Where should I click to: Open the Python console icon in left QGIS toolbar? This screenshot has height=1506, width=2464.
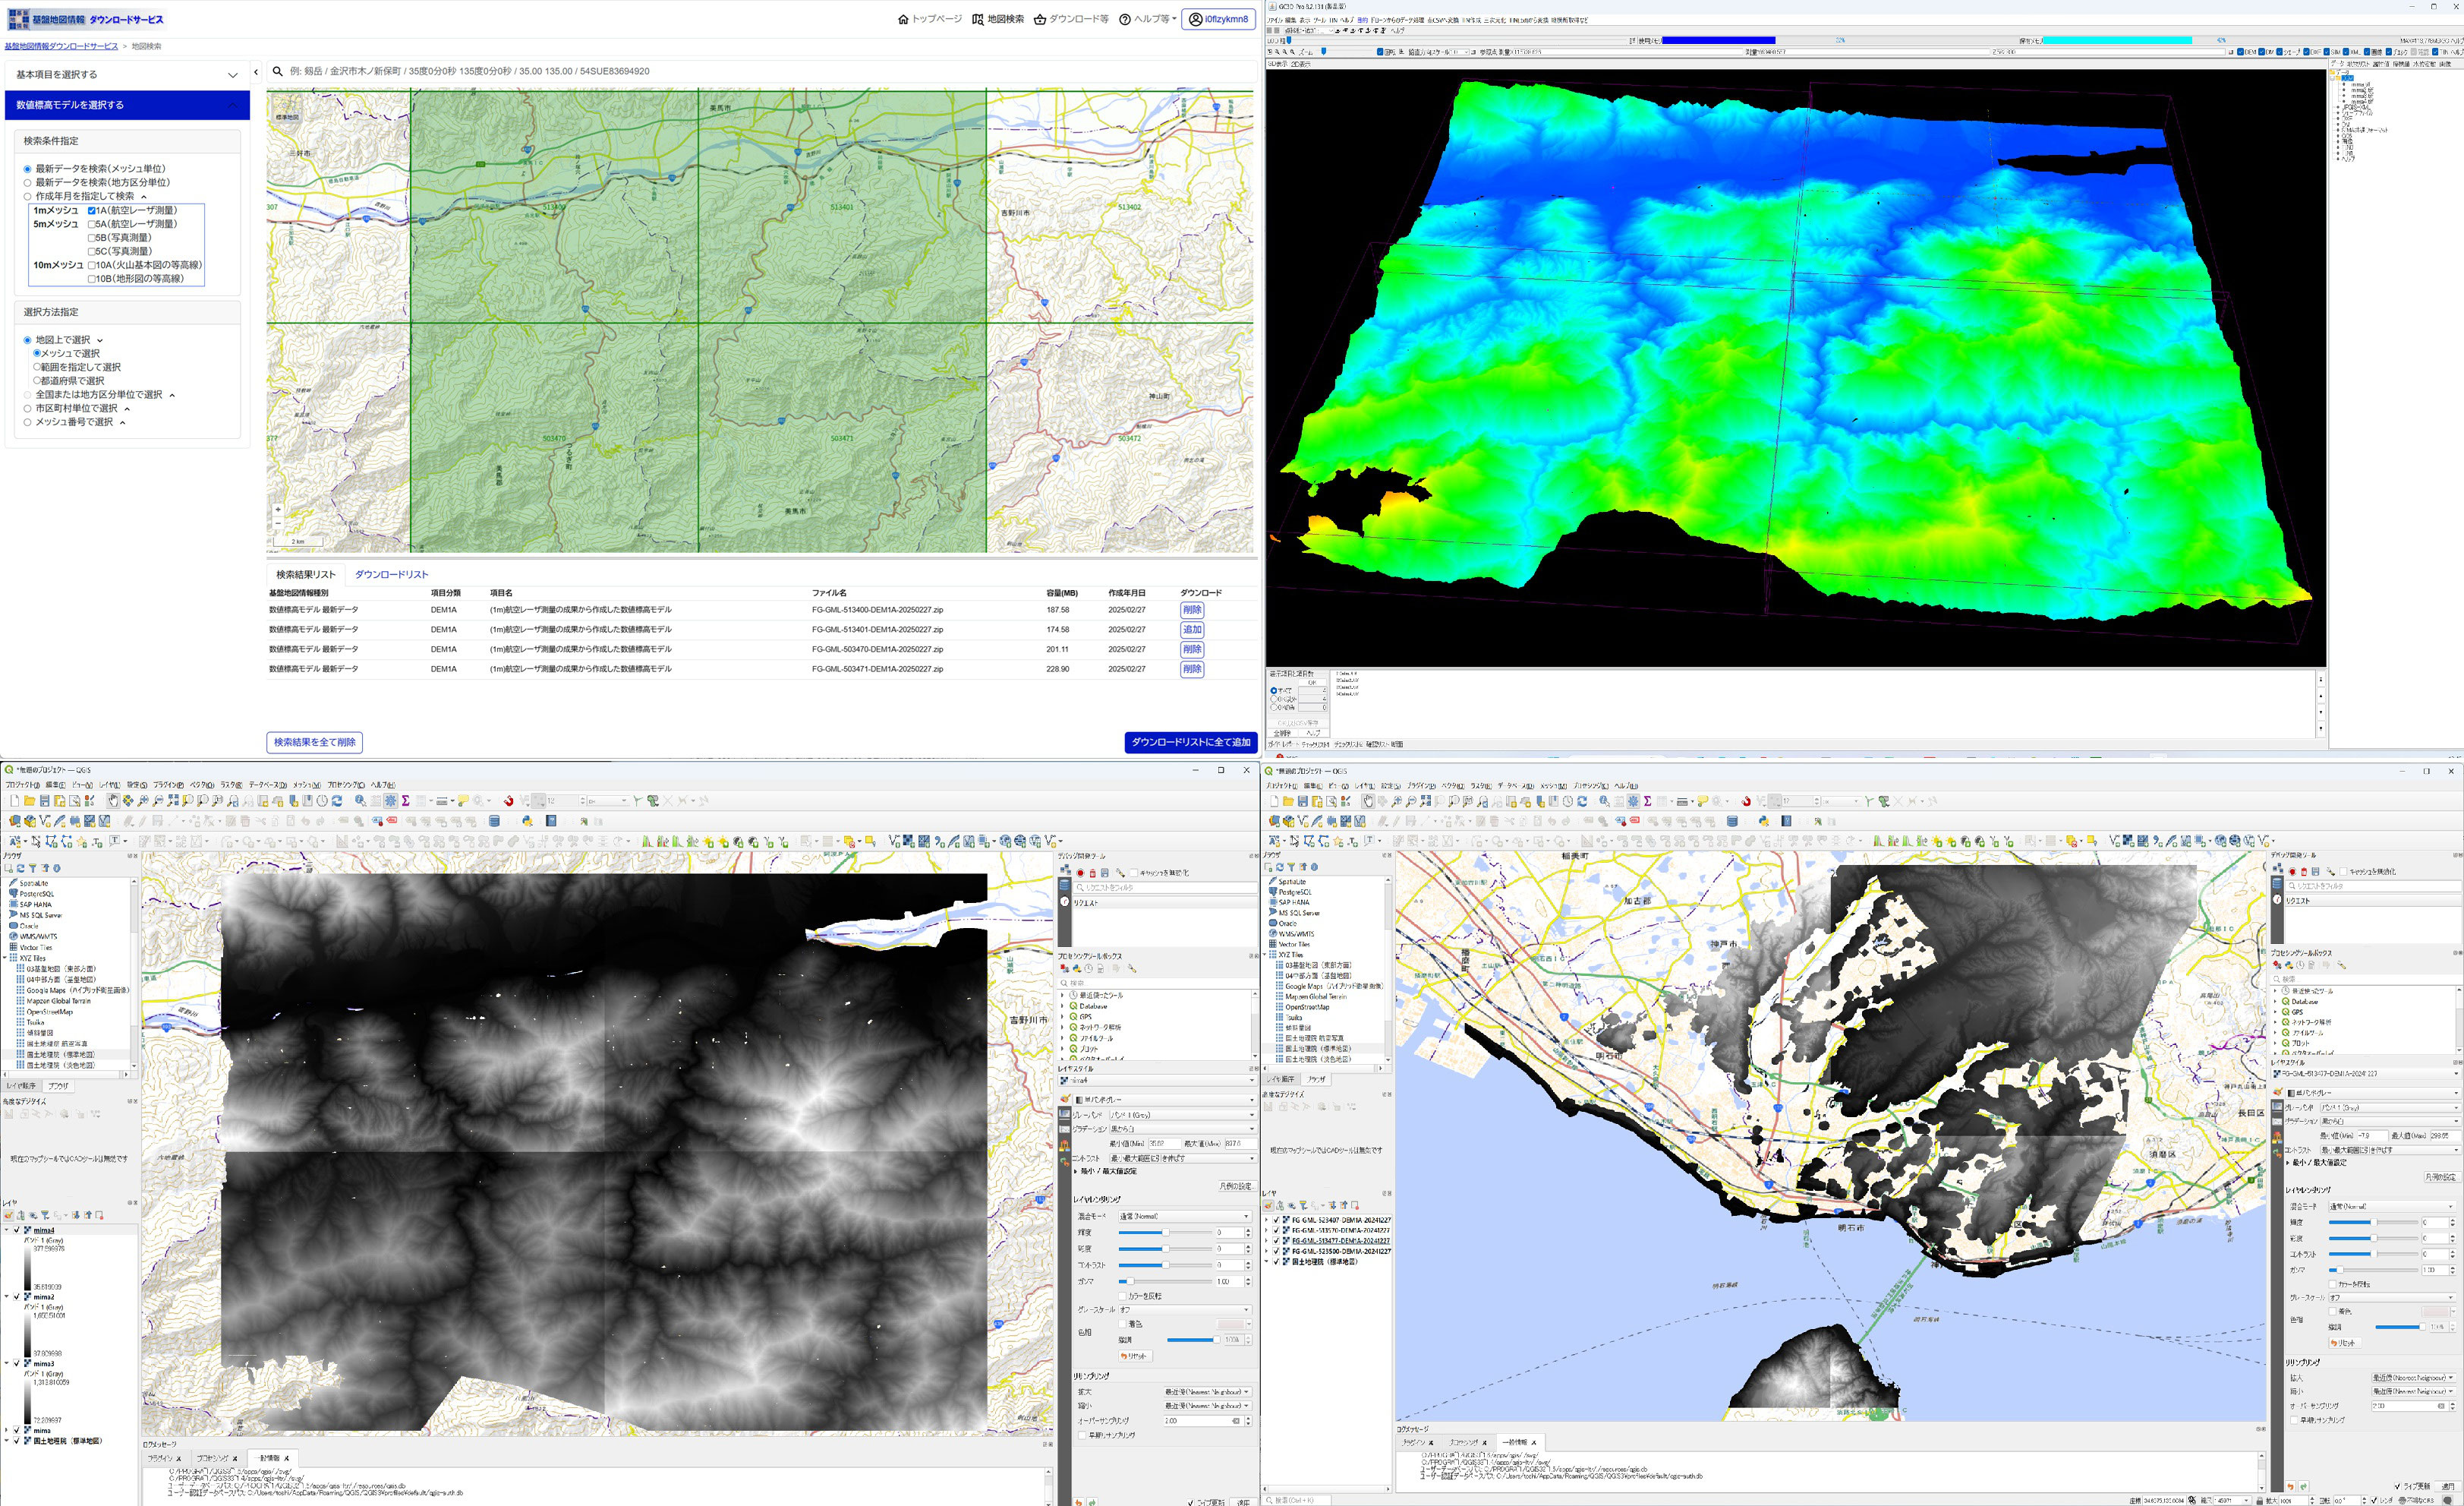527,822
